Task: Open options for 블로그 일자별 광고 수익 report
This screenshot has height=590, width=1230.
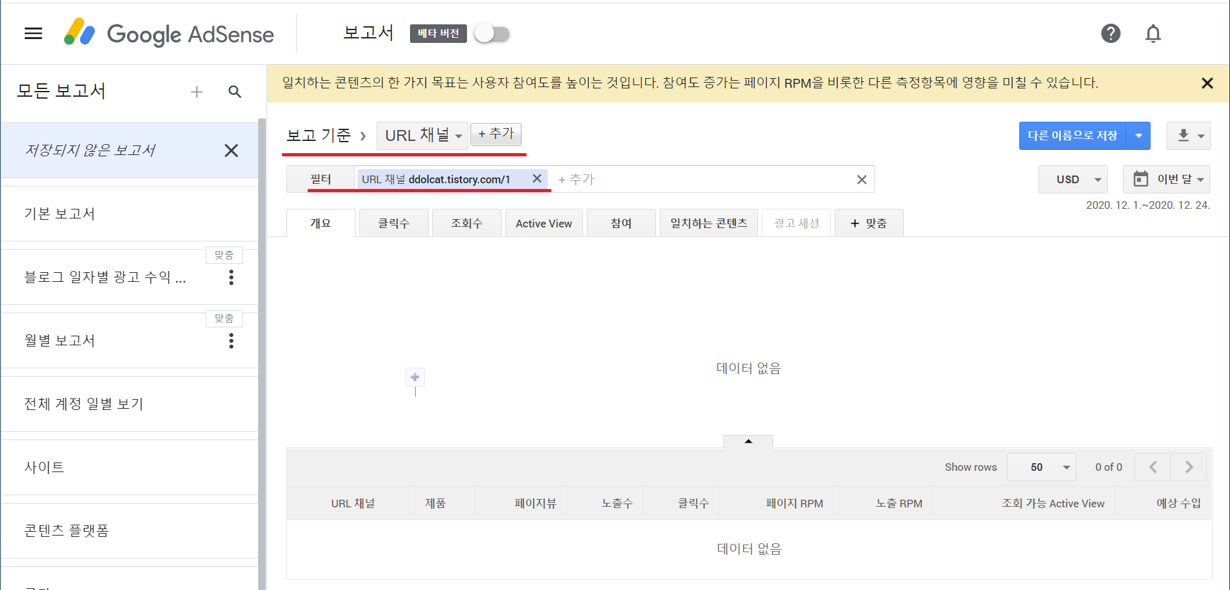Action: pos(231,277)
